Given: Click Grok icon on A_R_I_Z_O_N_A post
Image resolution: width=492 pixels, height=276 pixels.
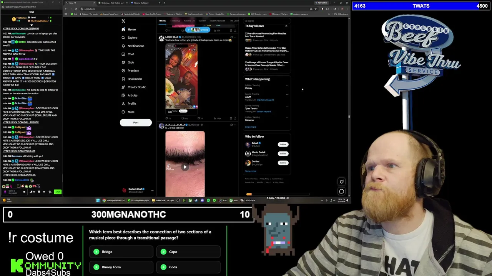Looking at the screenshot, I should [x=231, y=125].
